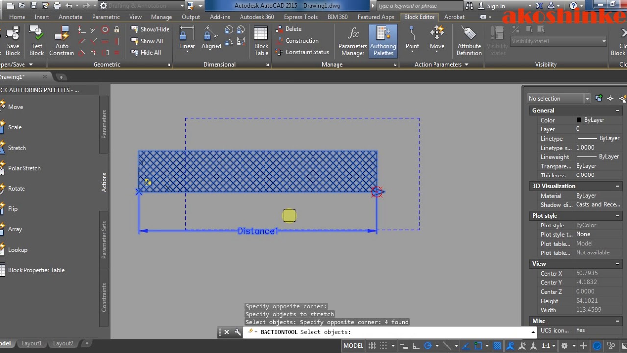The image size is (627, 353).
Task: Click the Color ByLayer swatch property
Action: (x=579, y=120)
